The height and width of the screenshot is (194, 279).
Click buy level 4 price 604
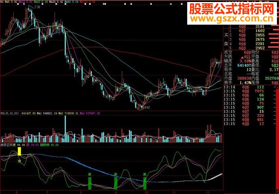pos(242,44)
